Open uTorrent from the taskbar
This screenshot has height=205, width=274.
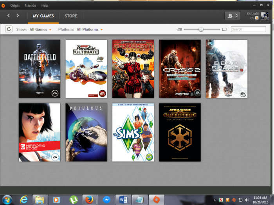click(x=74, y=200)
